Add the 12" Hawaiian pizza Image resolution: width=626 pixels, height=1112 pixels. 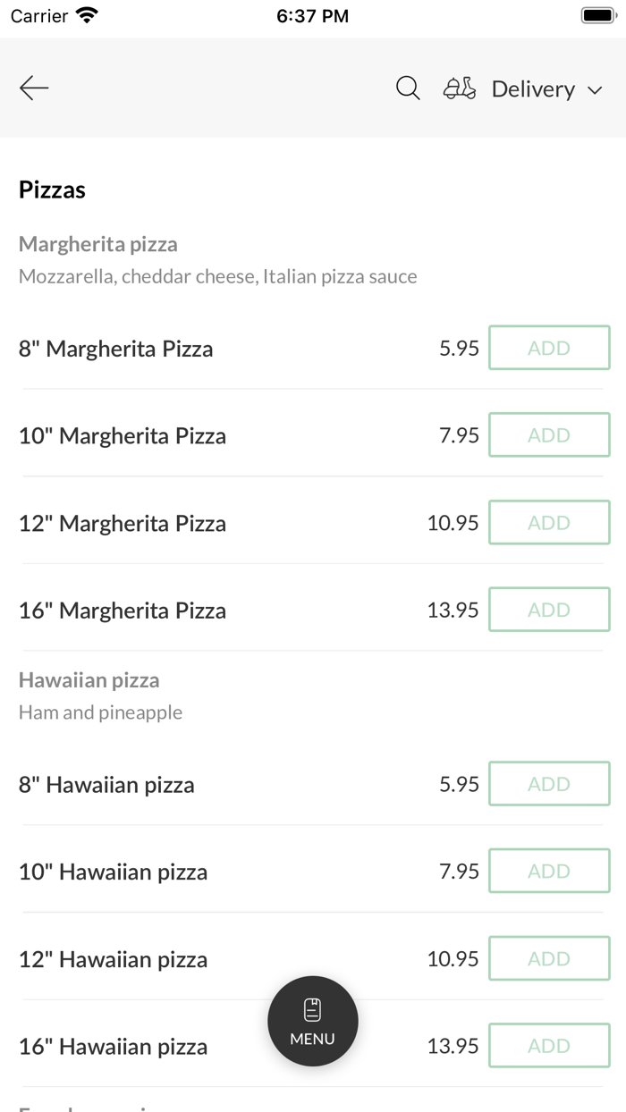point(549,958)
